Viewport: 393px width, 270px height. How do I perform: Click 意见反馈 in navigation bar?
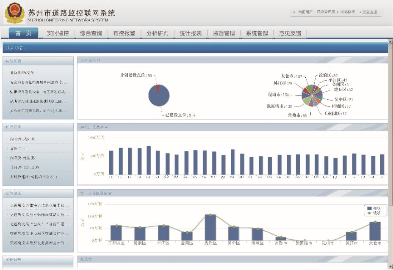coord(290,33)
